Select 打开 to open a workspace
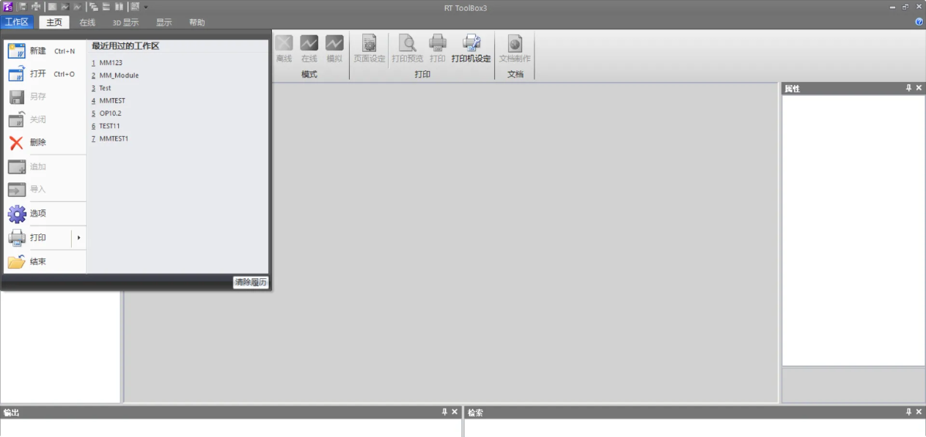The height and width of the screenshot is (437, 926). click(45, 74)
